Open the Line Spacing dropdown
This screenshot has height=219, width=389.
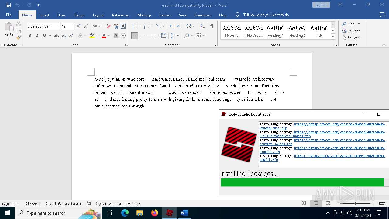click(x=175, y=36)
